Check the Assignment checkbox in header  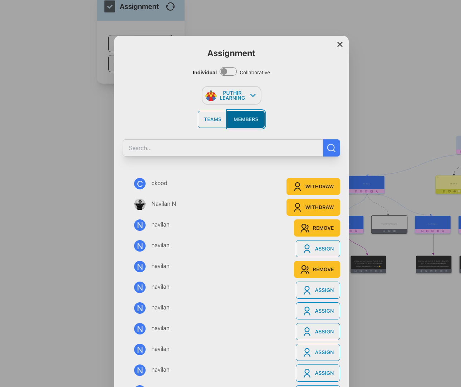(109, 6)
